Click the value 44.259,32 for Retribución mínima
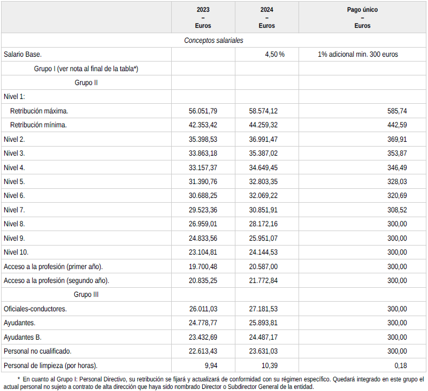 [x=263, y=125]
